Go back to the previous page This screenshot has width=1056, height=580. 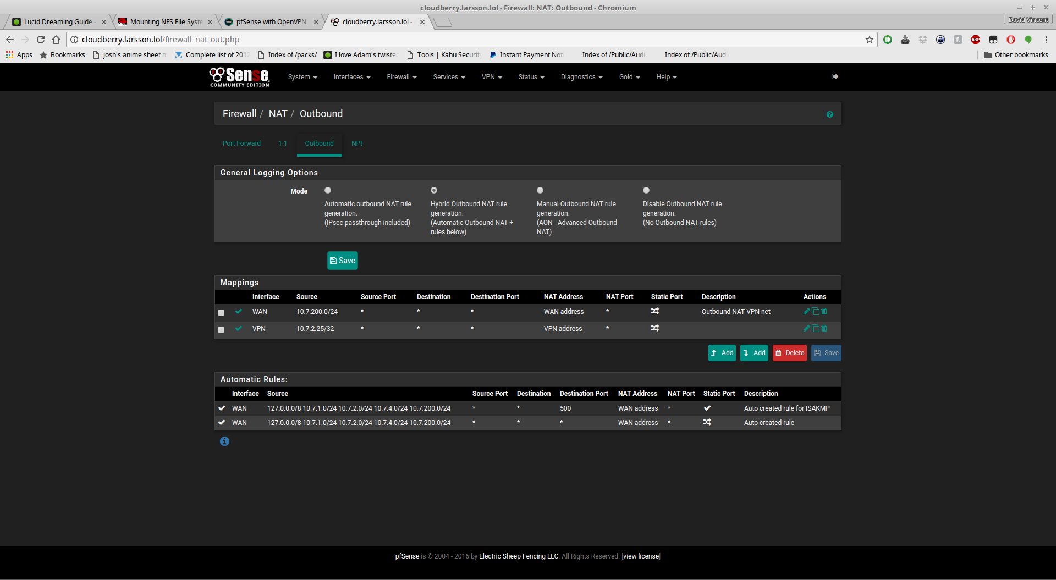tap(10, 40)
